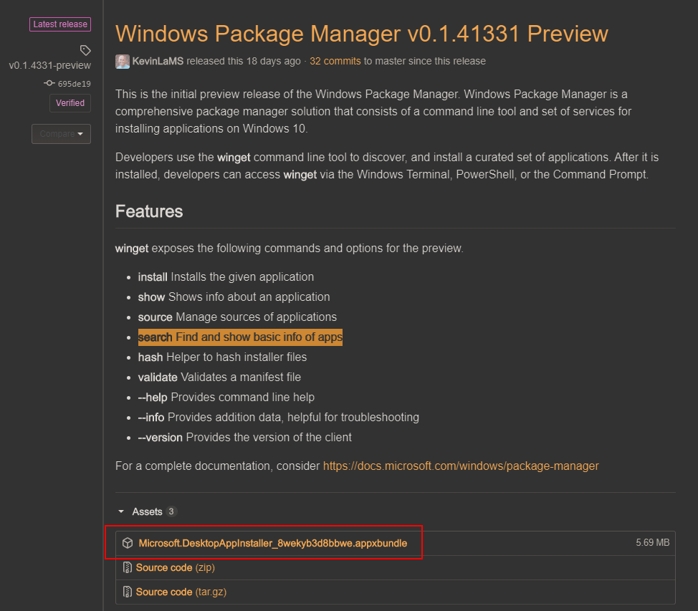This screenshot has height=611, width=698.
Task: Download Source code (tar.gz)
Action: (181, 592)
